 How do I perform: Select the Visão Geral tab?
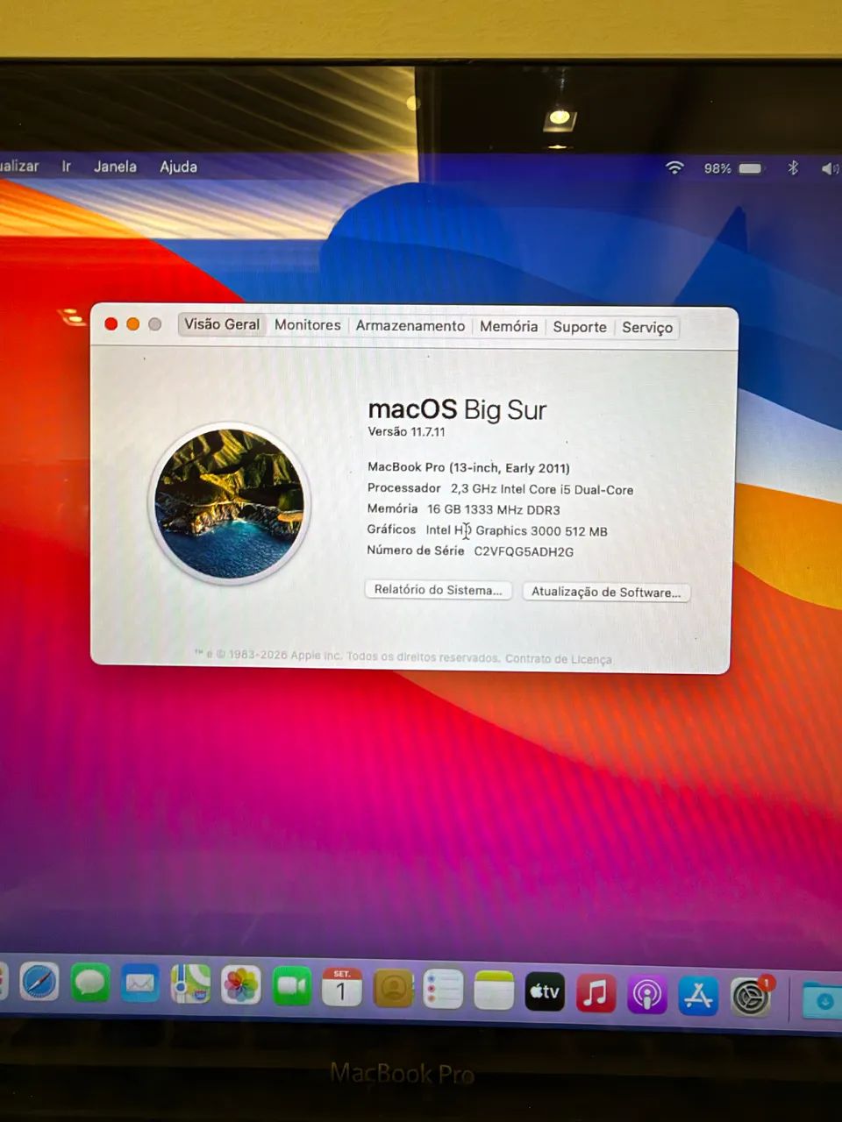222,324
